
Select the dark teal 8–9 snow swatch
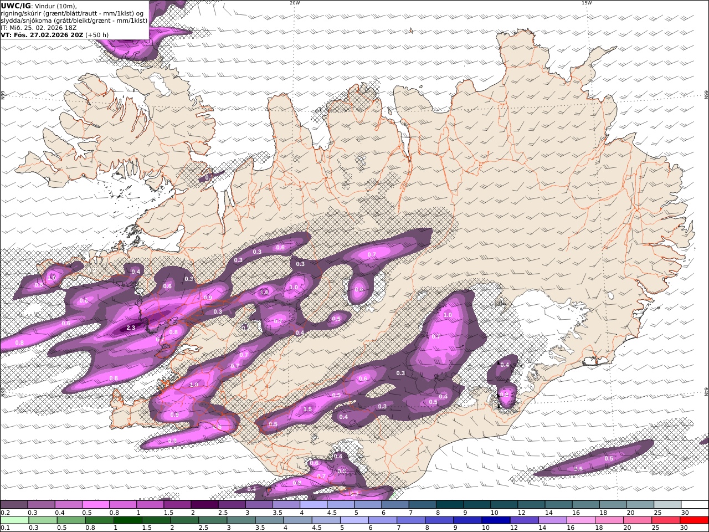tap(450, 505)
